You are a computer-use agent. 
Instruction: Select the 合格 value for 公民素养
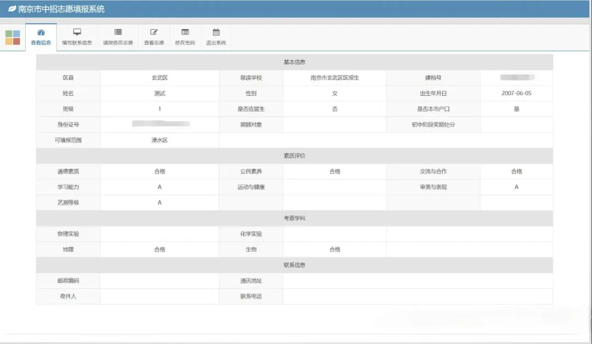334,171
